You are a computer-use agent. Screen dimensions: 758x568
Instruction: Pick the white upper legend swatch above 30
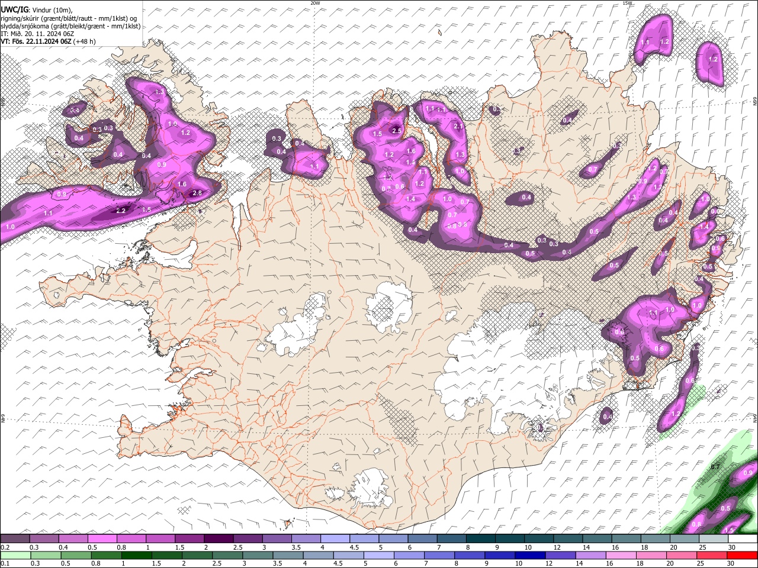click(x=743, y=538)
